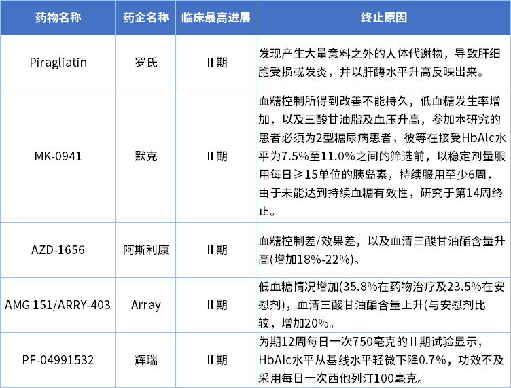Select the PF-04991532 drug name cell

pos(58,360)
